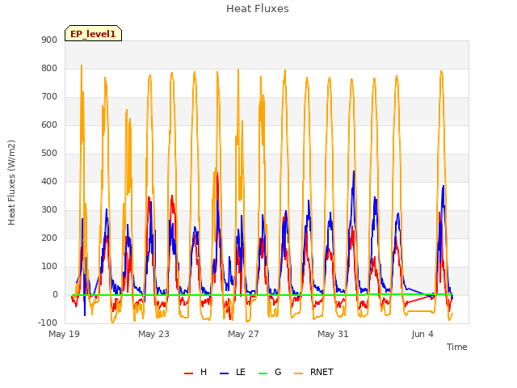Image resolution: width=517 pixels, height=388 pixels.
Task: Click the orange RNET legend color marker
Action: (x=298, y=373)
